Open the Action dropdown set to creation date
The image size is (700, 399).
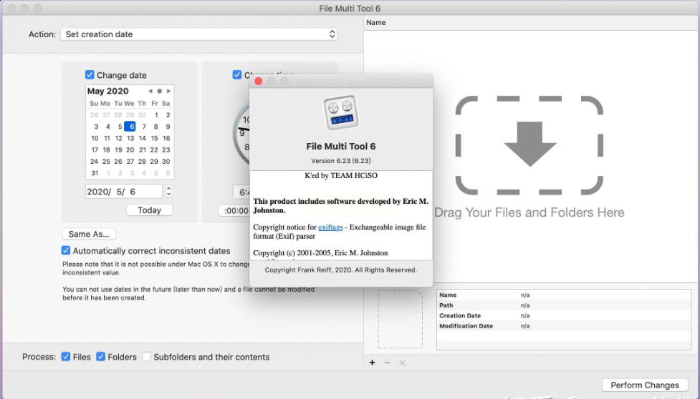tap(199, 34)
